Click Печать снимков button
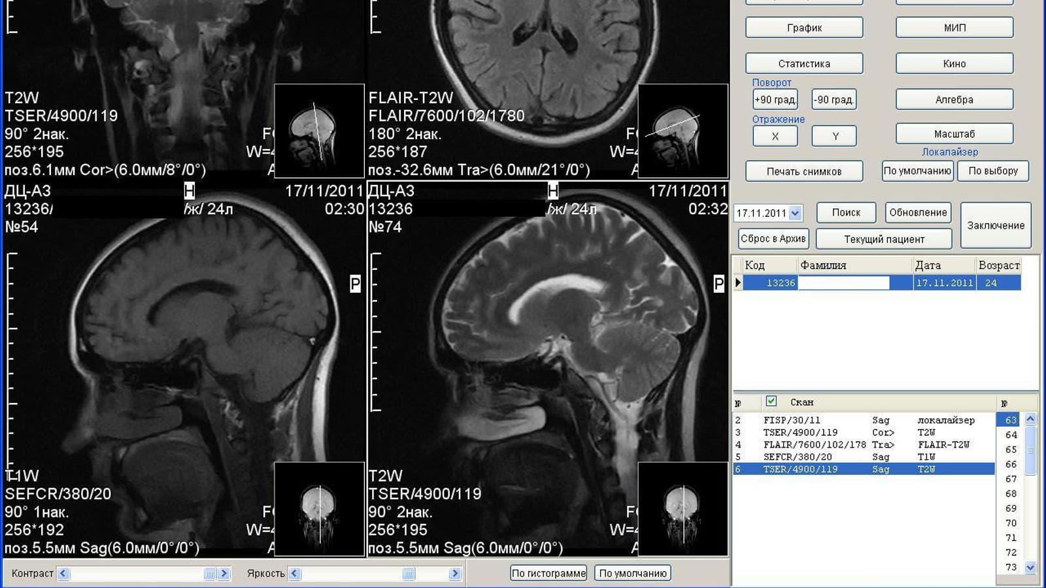The image size is (1046, 588). (x=803, y=171)
